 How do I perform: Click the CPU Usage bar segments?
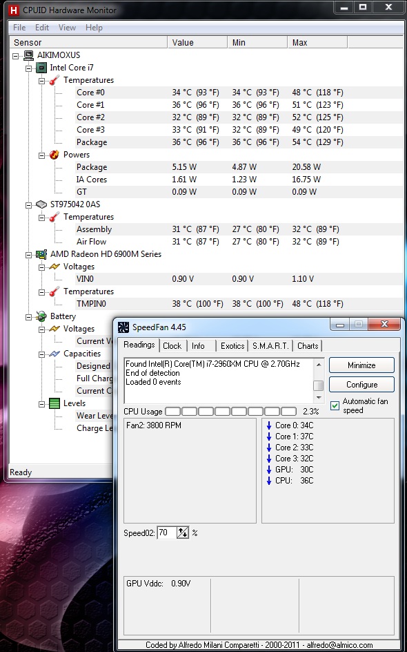(230, 412)
